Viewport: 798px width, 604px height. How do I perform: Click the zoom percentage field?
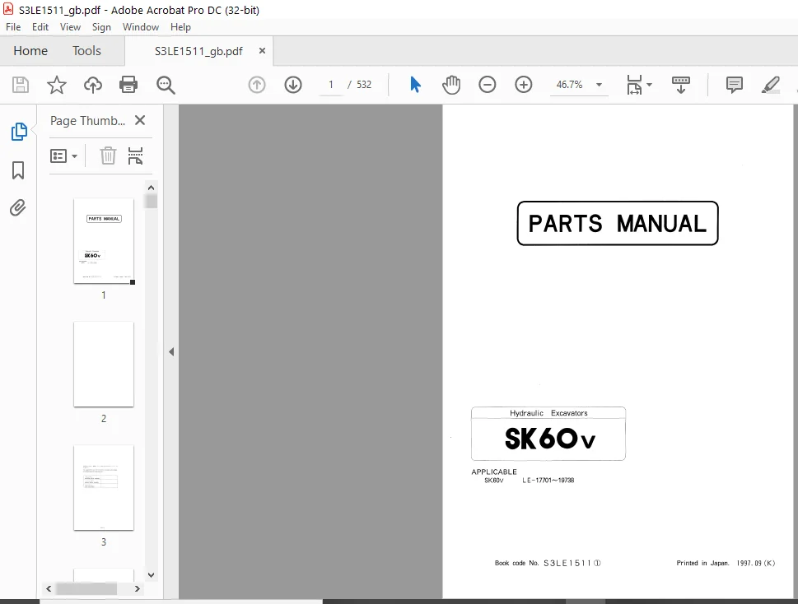point(569,85)
